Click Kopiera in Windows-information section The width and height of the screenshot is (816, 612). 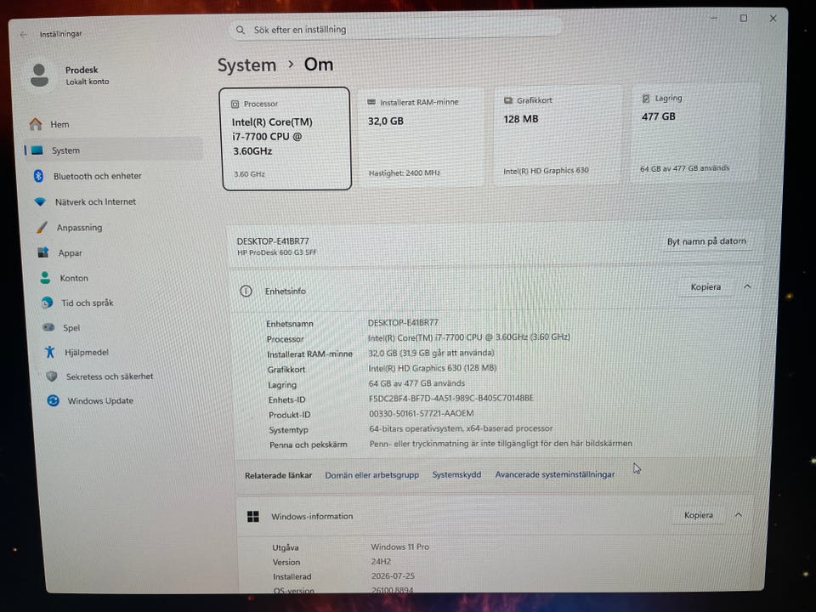[699, 515]
